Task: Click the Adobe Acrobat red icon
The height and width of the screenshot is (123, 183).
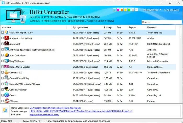Action: coord(7,38)
